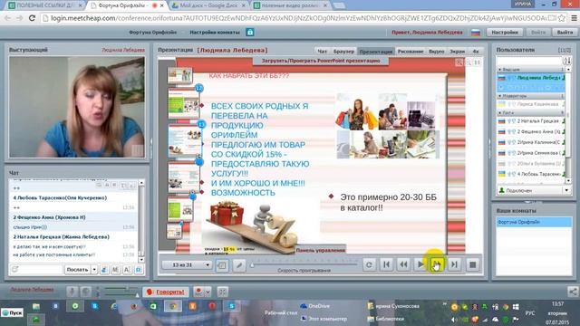Select the slide 13 thumbnail
Viewport: 580px width, 326px height.
tap(184, 140)
